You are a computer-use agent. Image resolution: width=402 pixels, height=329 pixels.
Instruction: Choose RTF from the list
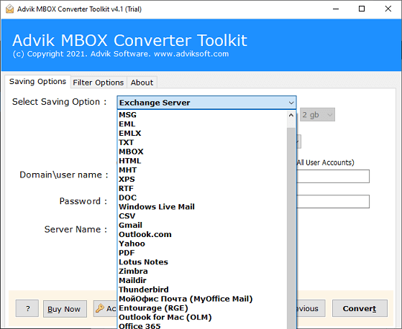tap(203, 188)
